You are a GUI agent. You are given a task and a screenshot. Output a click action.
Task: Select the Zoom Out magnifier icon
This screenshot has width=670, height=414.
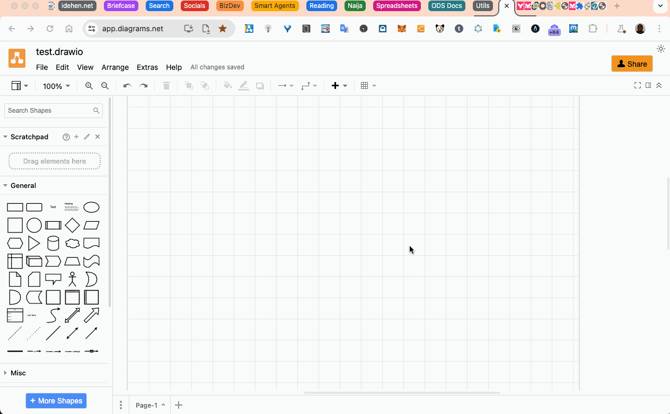point(105,85)
